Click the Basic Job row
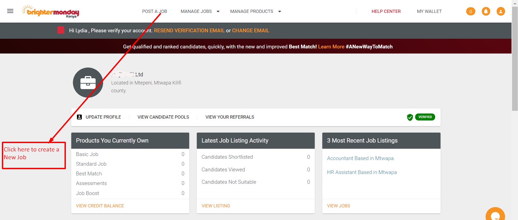Image resolution: width=518 pixels, height=220 pixels. (x=130, y=154)
